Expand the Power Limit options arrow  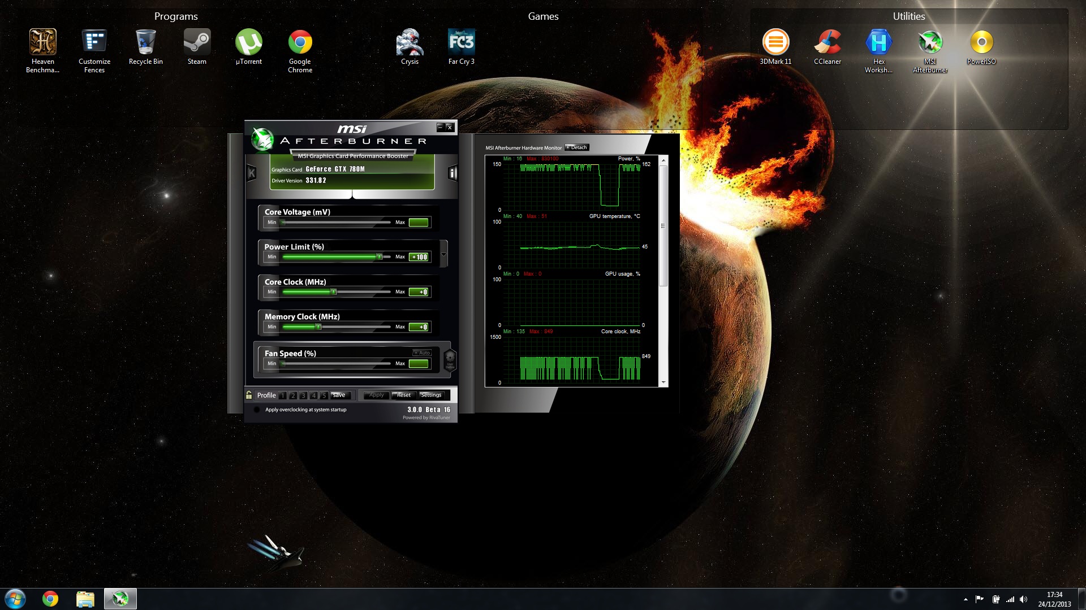pyautogui.click(x=444, y=254)
